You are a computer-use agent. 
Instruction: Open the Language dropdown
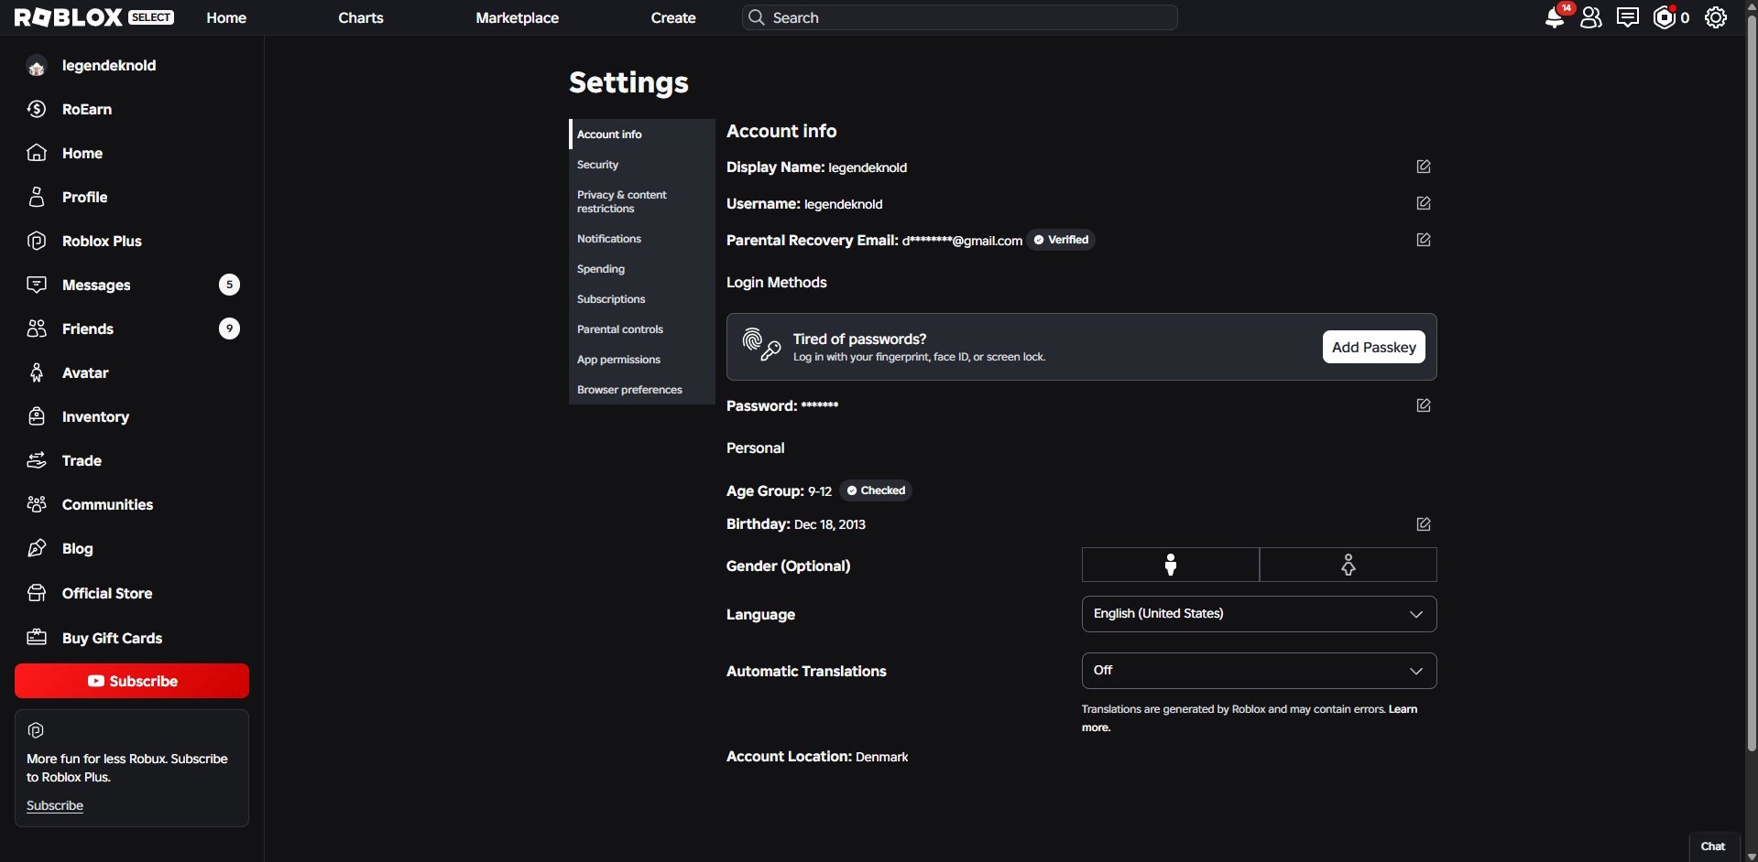click(1260, 614)
